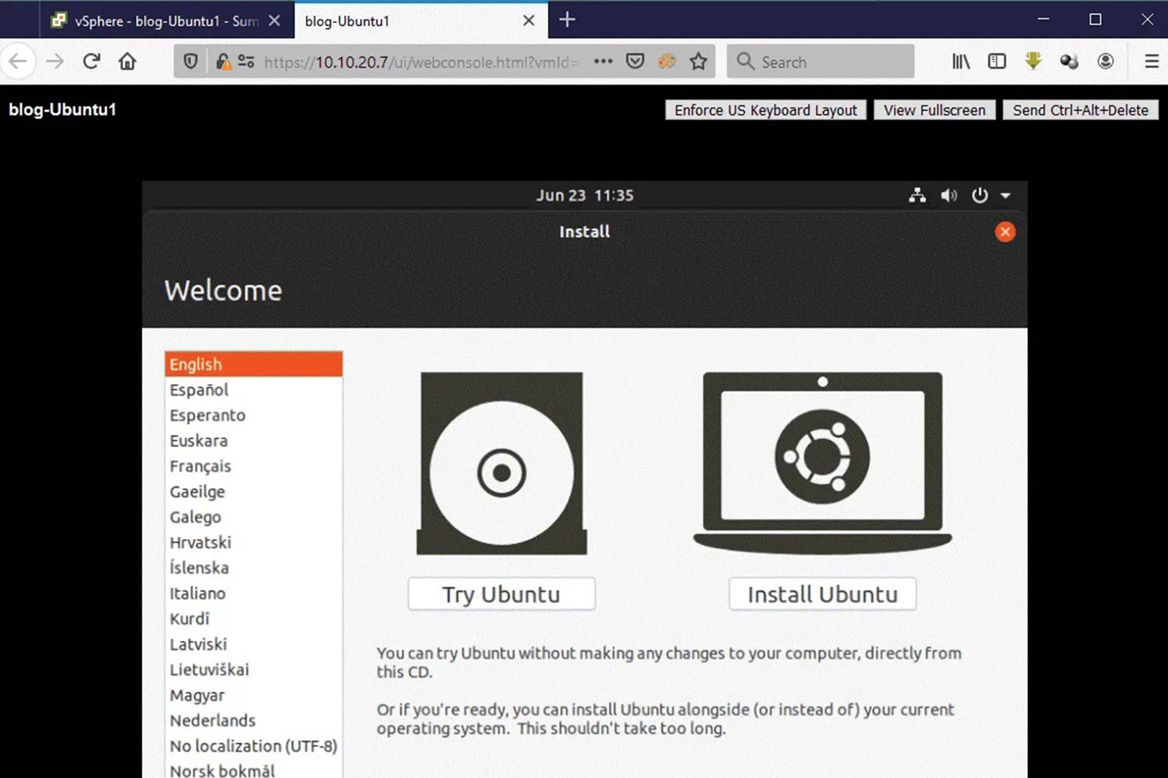Reload the current page
The height and width of the screenshot is (778, 1168).
91,61
